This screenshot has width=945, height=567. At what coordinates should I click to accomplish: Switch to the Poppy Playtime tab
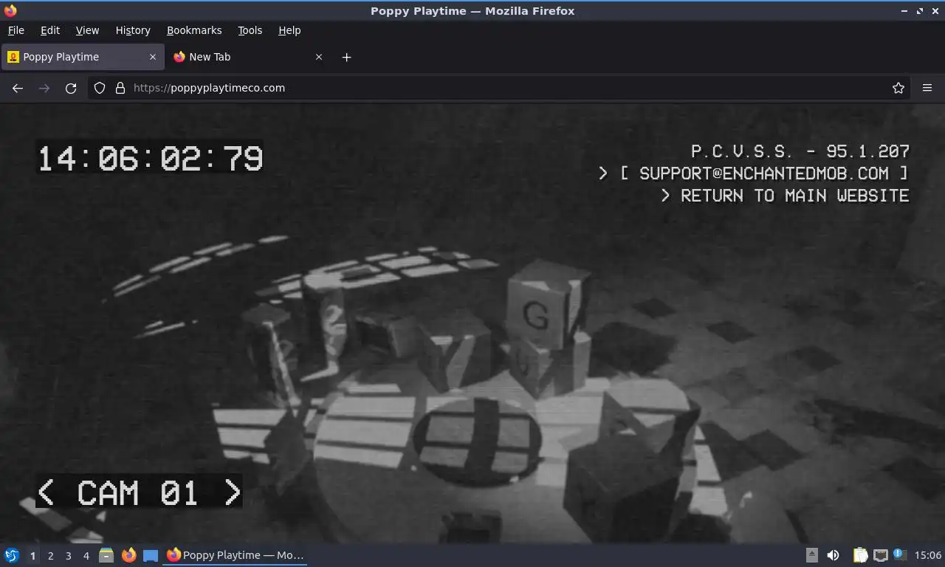pos(82,57)
